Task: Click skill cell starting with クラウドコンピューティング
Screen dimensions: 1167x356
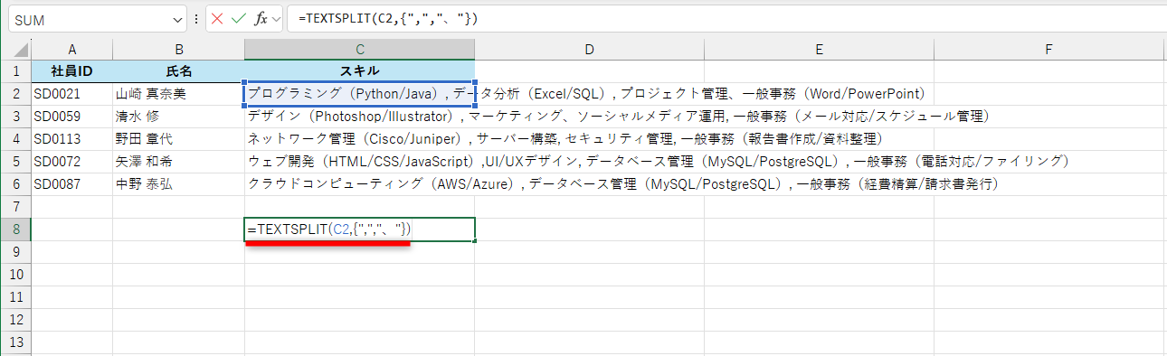Action: [359, 183]
